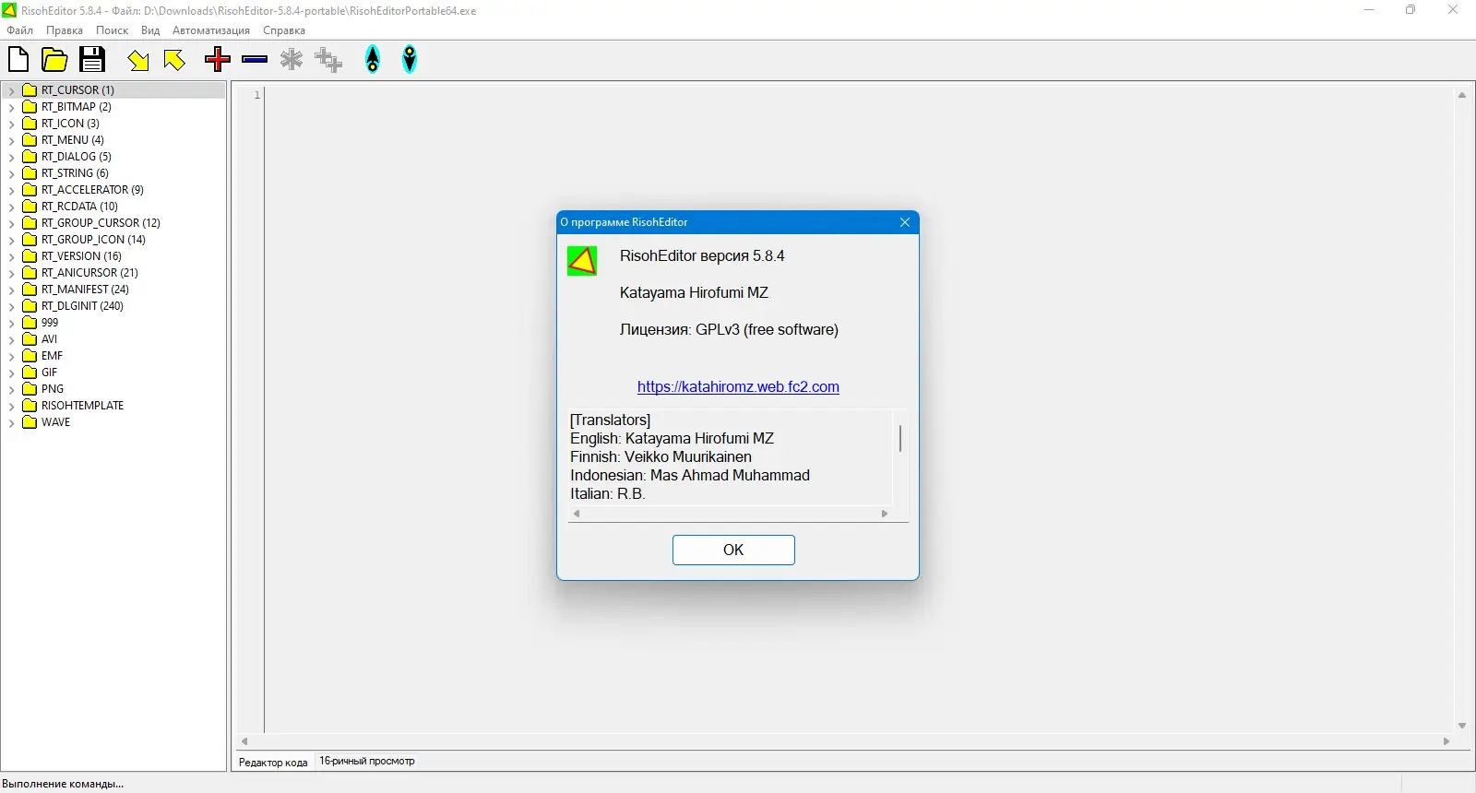Click the code editor scroll-down arrow
Viewport: 1476px width, 793px height.
click(1462, 726)
